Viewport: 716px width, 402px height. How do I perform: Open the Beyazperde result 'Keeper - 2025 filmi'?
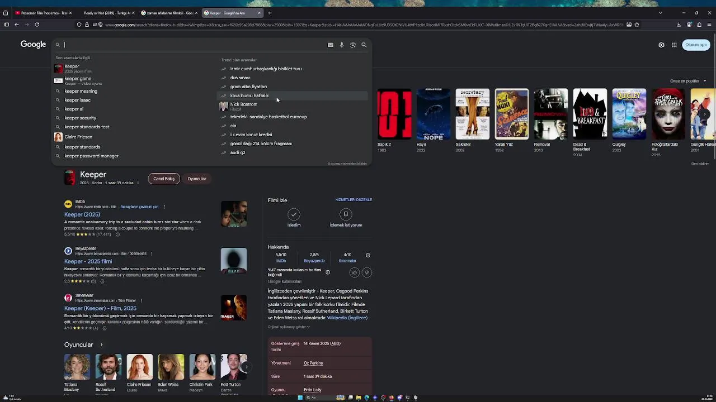(88, 261)
